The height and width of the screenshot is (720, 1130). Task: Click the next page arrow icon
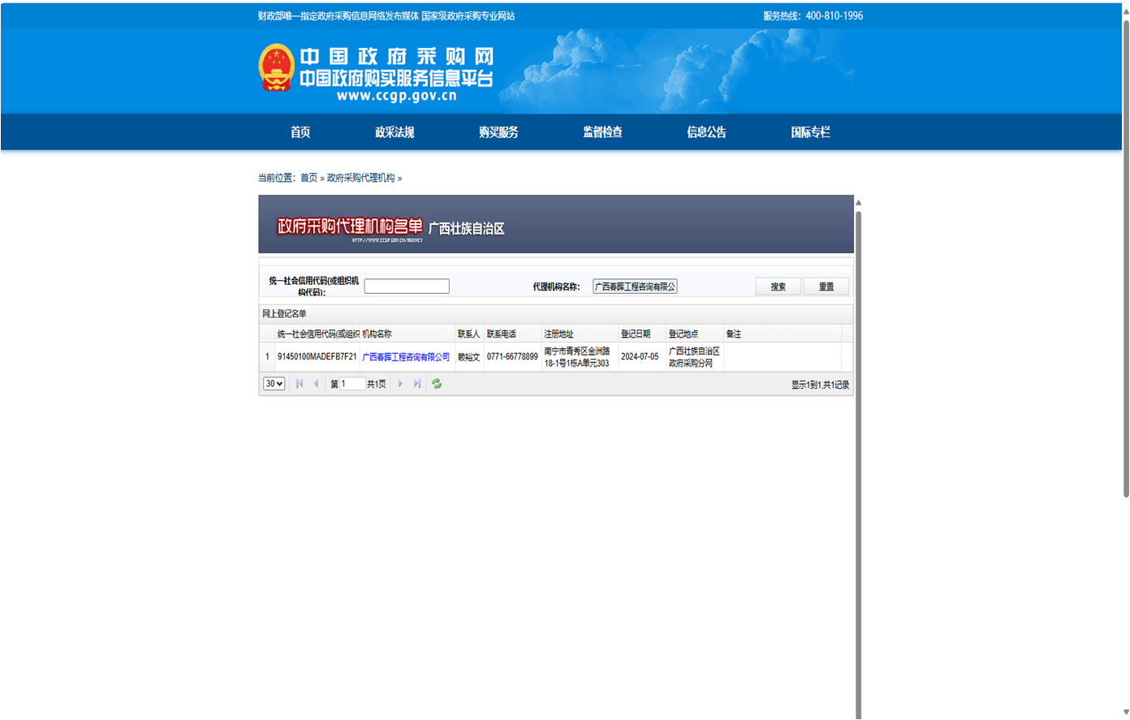pyautogui.click(x=400, y=384)
